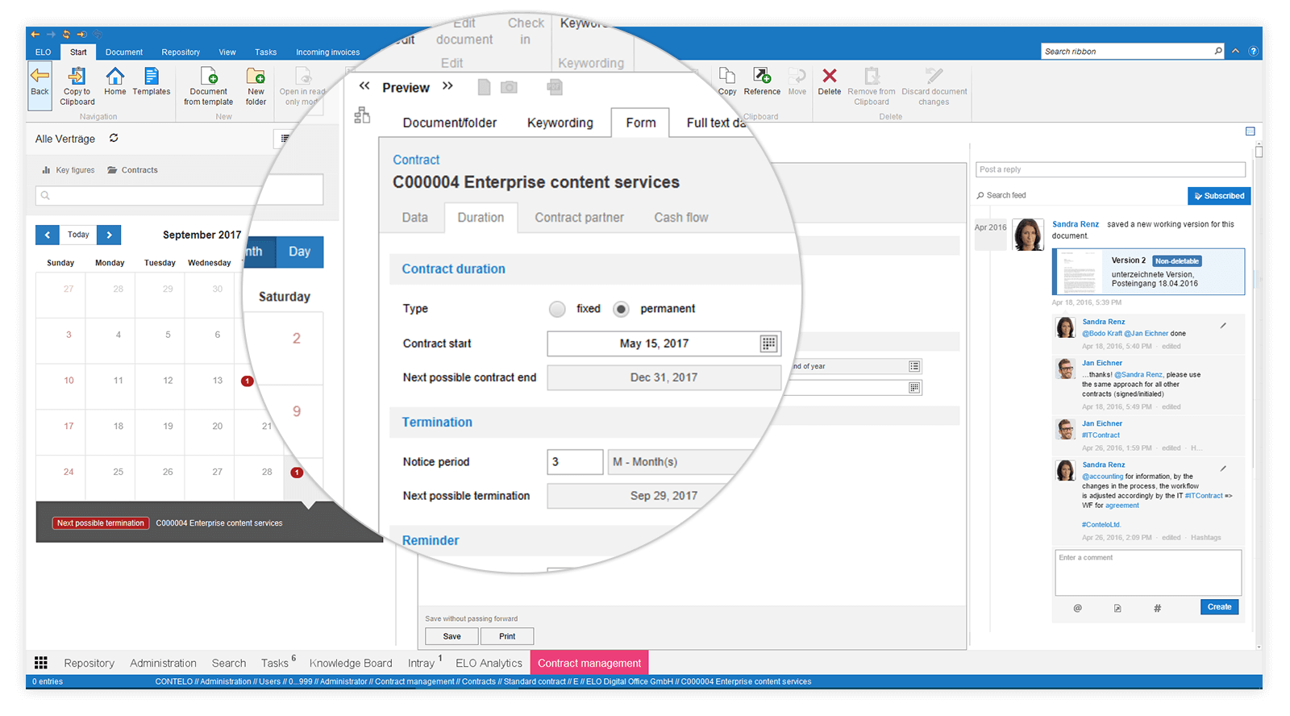
Task: Edit Sandra Renz's 'done' comment pencil
Action: (1223, 326)
